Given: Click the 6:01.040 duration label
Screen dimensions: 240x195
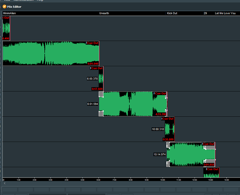Looking at the screenshot, I should click(x=93, y=64).
